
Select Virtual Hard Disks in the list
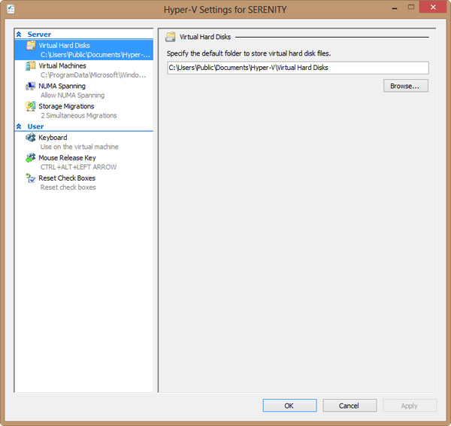tap(84, 50)
